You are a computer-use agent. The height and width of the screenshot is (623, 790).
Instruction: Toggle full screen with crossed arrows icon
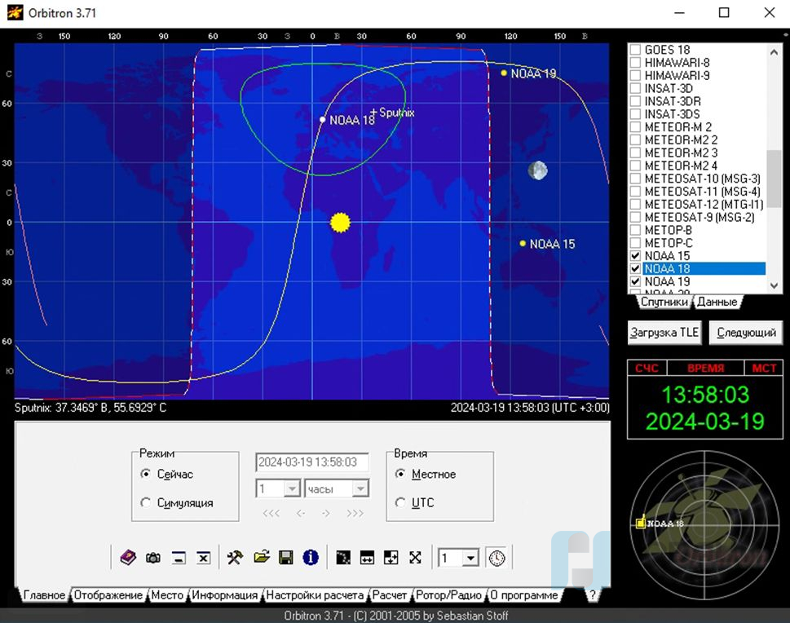[415, 558]
